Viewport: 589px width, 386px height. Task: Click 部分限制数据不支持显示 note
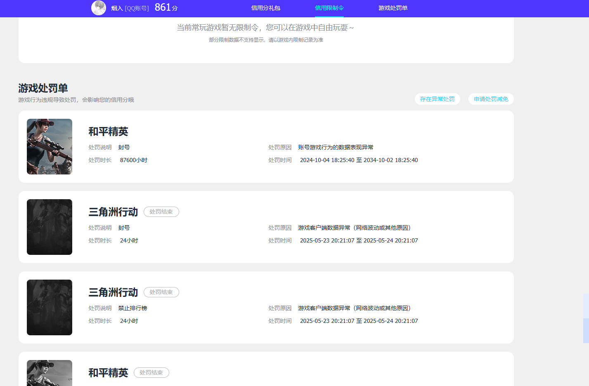click(x=266, y=40)
